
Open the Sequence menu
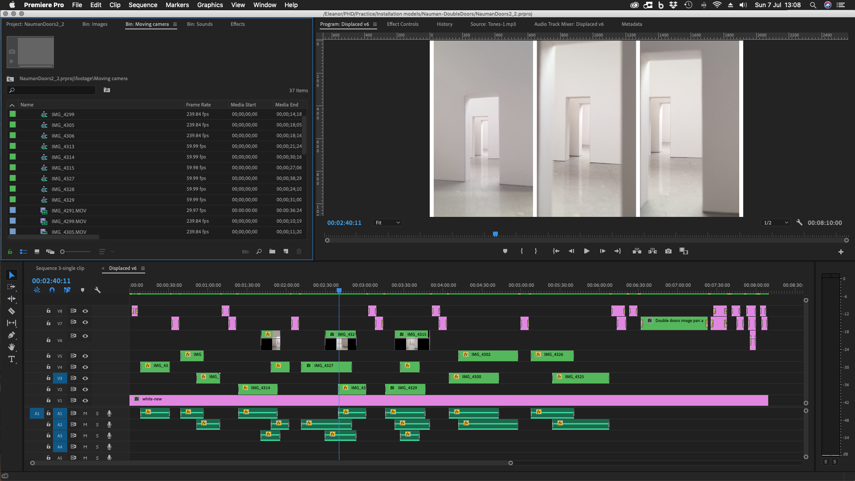pos(142,5)
